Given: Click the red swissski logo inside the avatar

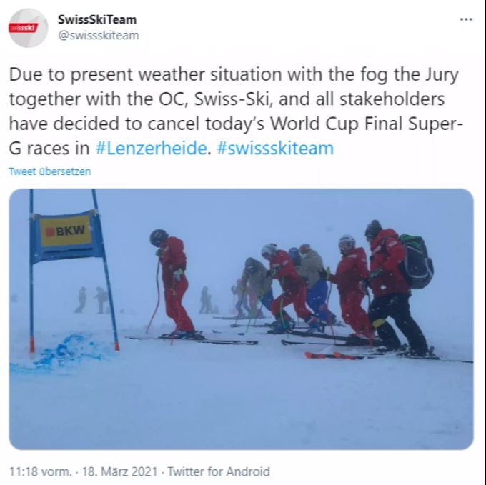Looking at the screenshot, I should (x=23, y=28).
